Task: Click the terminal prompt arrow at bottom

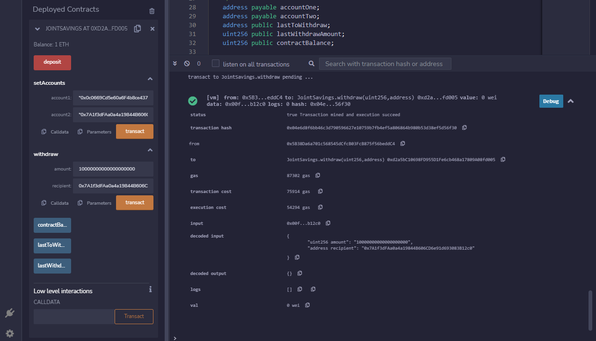Action: tap(174, 338)
